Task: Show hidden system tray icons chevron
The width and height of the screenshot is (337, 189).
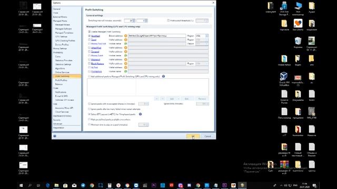Action: click(x=281, y=185)
